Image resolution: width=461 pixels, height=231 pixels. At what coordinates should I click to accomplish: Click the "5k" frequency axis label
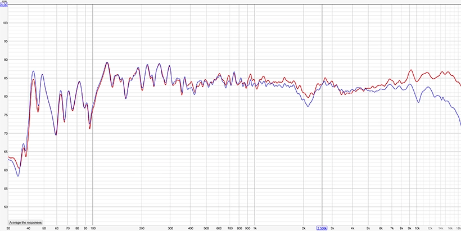tap(368, 228)
